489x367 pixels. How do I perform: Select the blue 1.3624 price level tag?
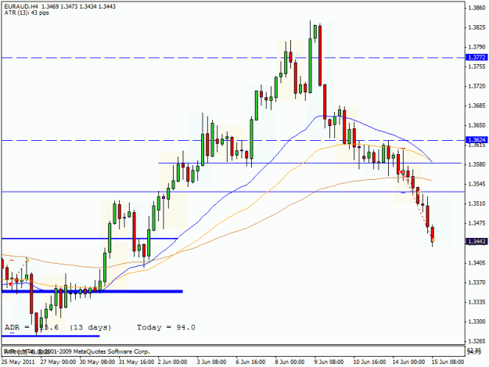pyautogui.click(x=476, y=140)
